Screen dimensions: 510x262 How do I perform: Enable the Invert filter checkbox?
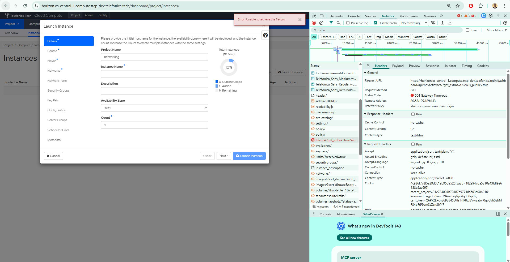[467, 30]
